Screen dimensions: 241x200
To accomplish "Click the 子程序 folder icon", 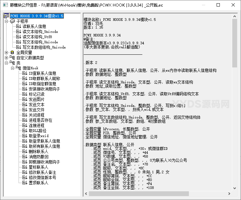I will click(x=12, y=21).
